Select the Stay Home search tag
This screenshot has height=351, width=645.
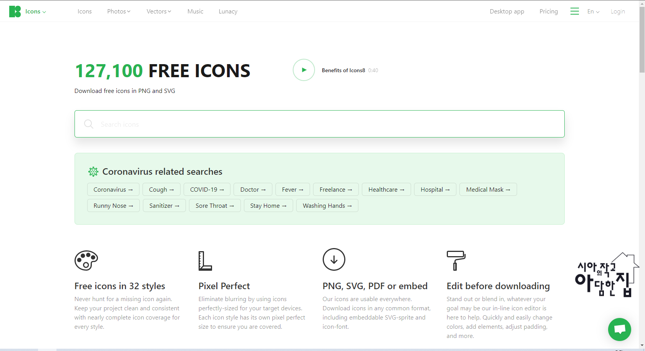[268, 206]
